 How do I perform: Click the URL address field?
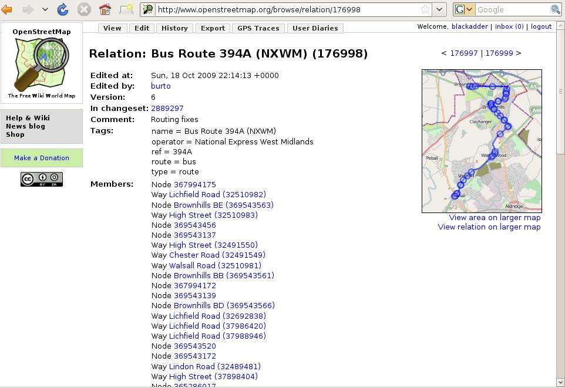pyautogui.click(x=287, y=9)
